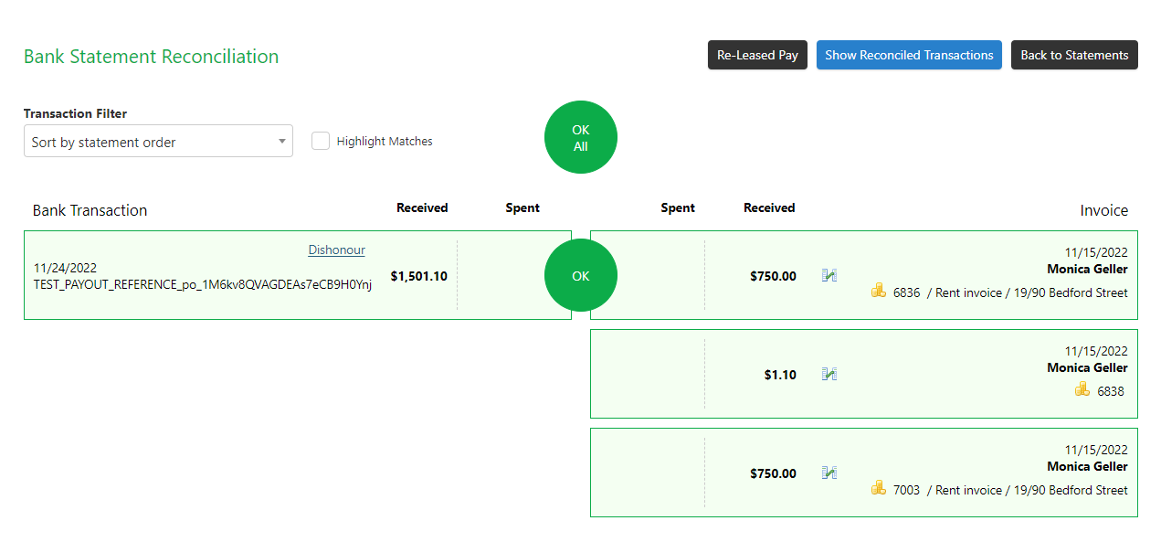Enable the Highlight Matches checkbox

[x=321, y=141]
